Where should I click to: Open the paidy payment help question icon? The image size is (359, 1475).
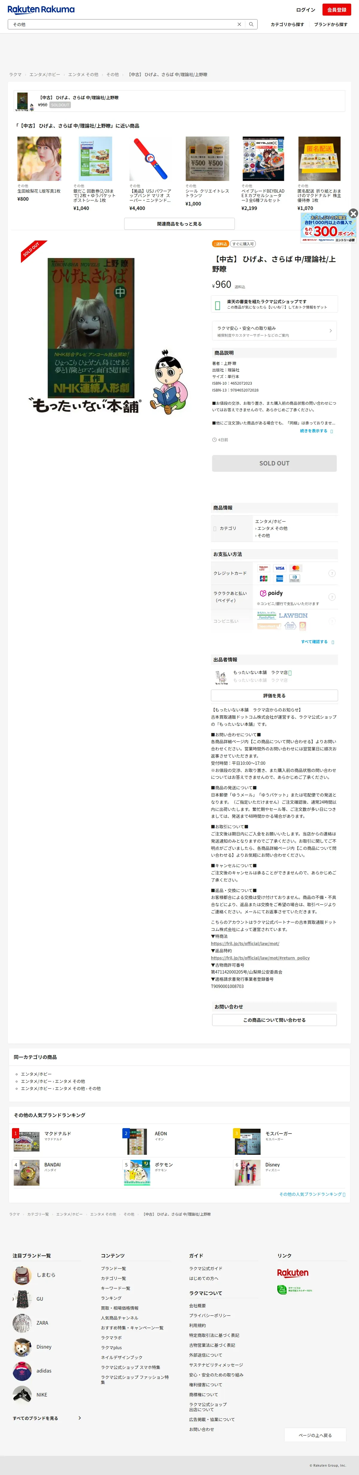[331, 597]
